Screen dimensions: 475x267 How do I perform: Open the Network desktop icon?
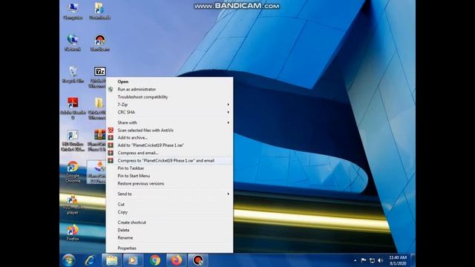click(x=73, y=42)
